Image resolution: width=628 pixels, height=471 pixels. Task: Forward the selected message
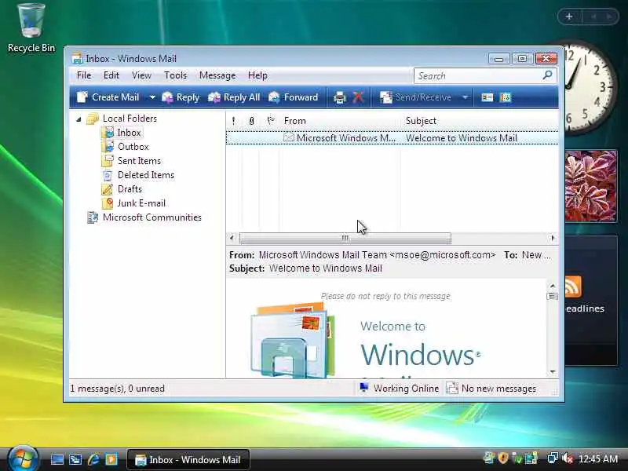pos(293,97)
